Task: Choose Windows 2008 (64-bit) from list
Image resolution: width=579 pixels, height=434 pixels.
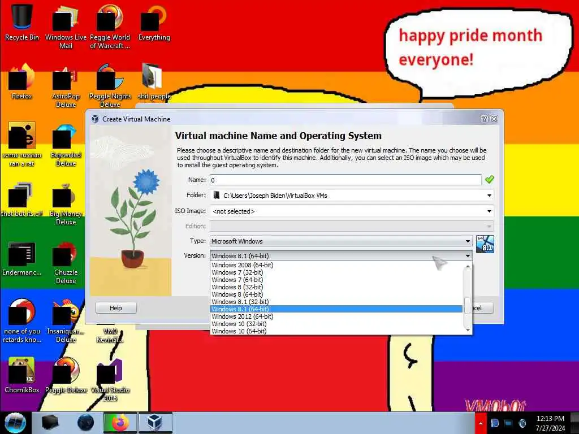Action: (x=336, y=265)
